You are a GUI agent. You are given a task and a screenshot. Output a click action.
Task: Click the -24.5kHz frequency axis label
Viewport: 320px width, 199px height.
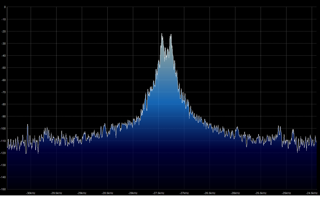tap(312, 193)
